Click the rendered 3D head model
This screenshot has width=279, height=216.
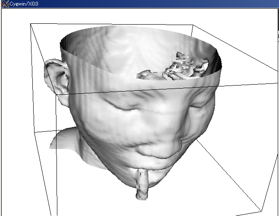tap(133, 112)
